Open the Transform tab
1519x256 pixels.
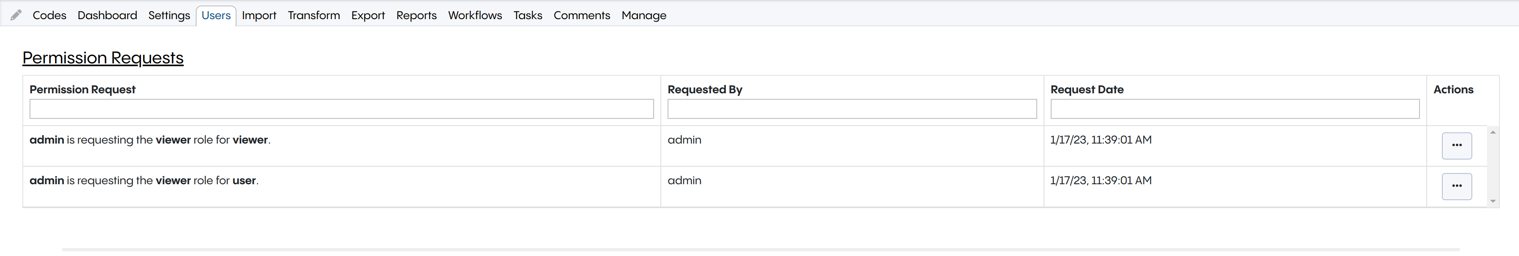pos(314,15)
